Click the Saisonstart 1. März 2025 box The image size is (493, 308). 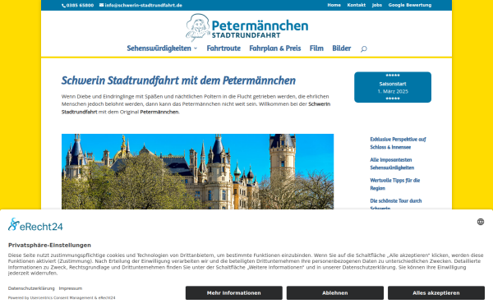[393, 87]
